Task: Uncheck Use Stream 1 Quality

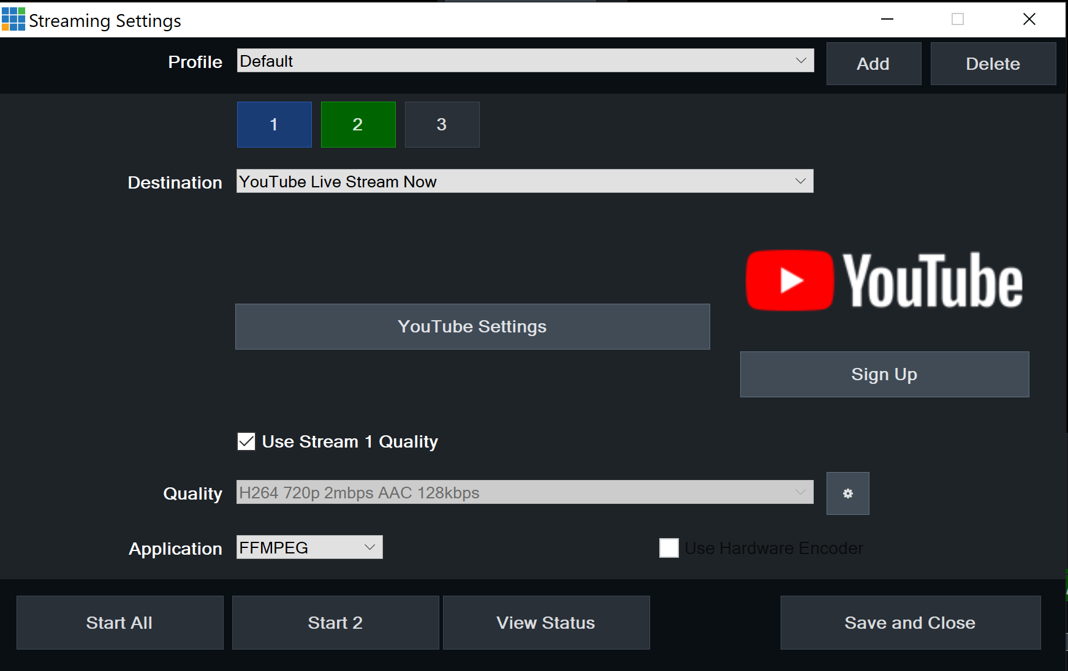Action: tap(246, 441)
